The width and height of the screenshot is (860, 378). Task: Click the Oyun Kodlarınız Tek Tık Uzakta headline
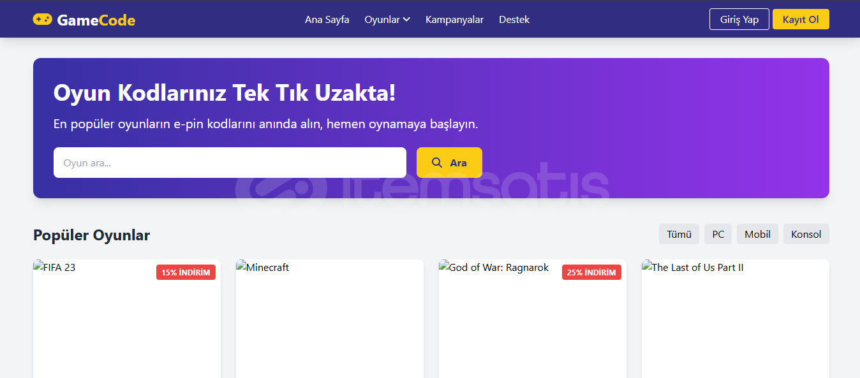click(225, 93)
